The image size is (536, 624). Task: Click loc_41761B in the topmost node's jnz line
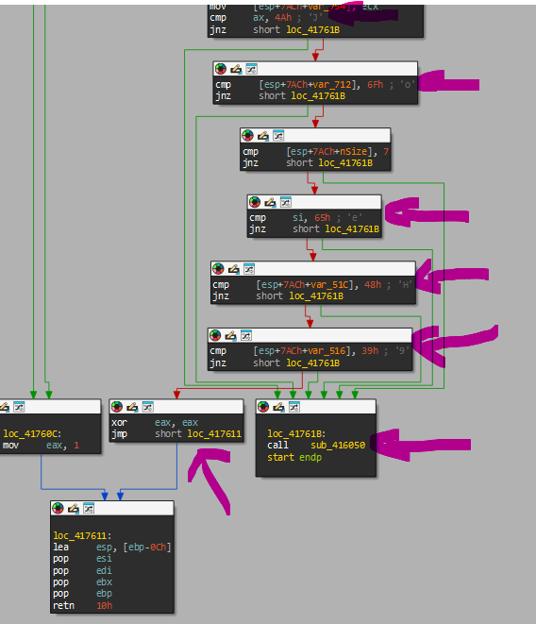coord(313,29)
